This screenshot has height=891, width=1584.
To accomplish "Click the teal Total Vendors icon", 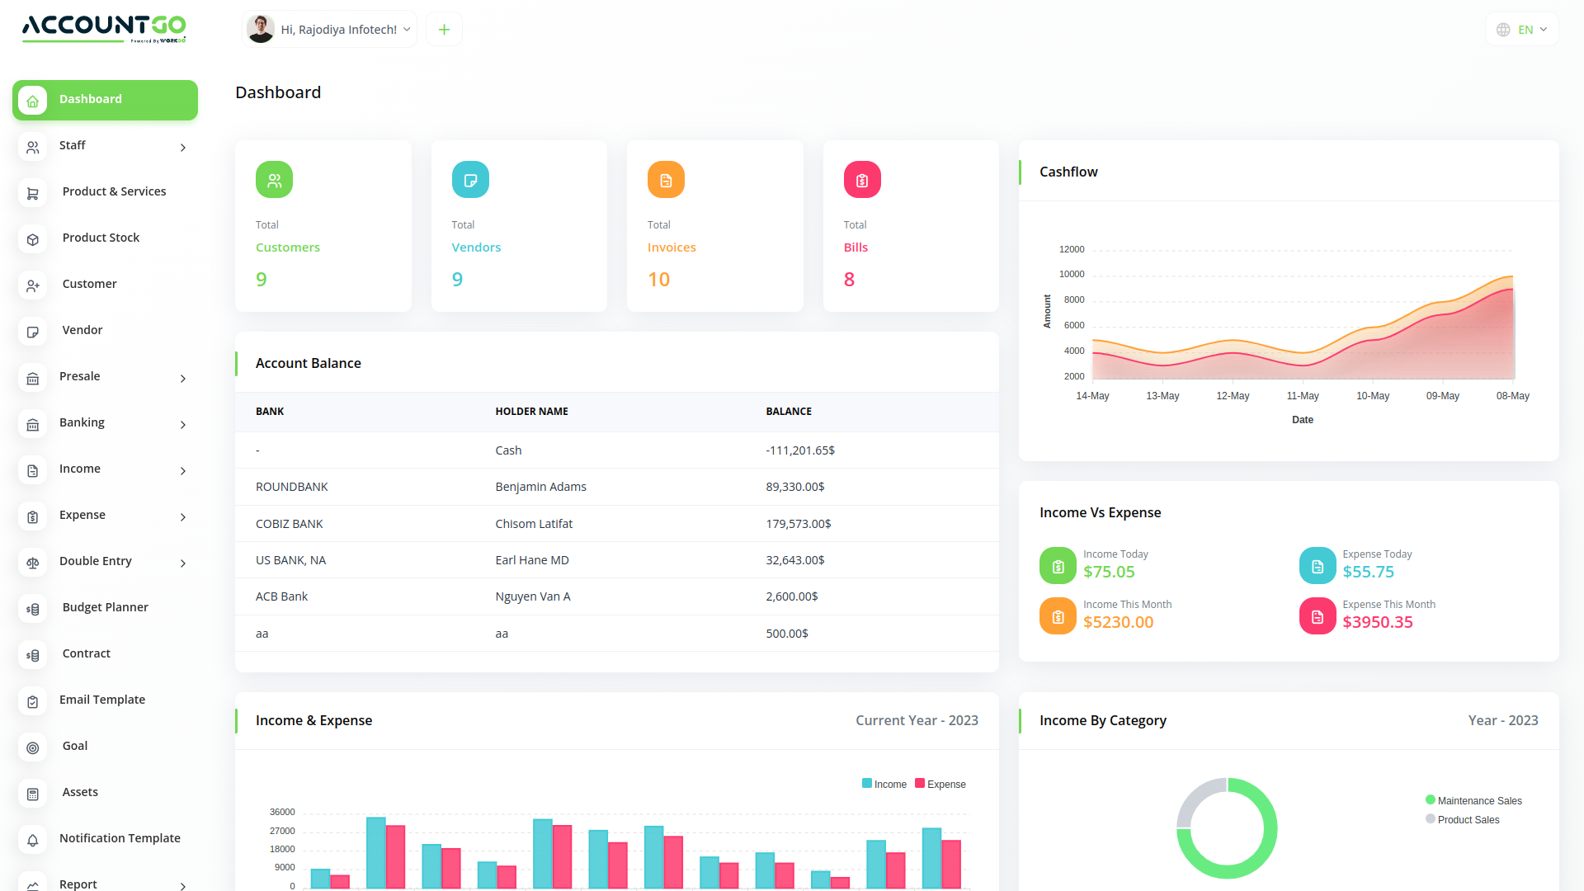I will (470, 180).
